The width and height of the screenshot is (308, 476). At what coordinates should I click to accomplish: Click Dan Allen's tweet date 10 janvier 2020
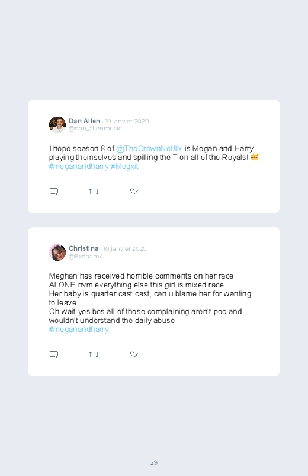click(127, 121)
